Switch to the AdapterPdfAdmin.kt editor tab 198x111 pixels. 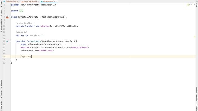[x=12, y=2]
